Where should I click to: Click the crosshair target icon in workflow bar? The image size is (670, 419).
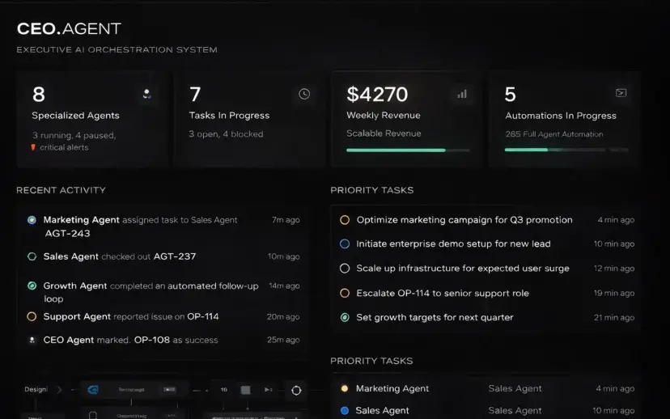coord(296,391)
